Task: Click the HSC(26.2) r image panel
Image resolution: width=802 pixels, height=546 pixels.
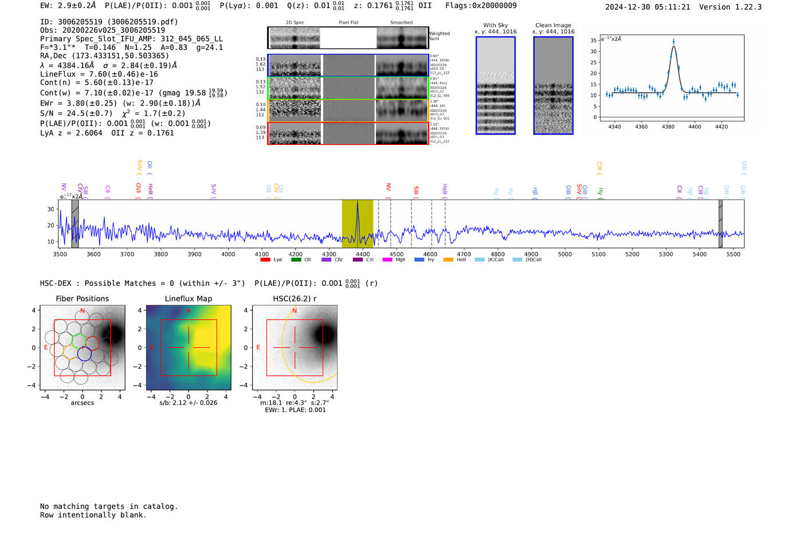Action: (x=294, y=348)
